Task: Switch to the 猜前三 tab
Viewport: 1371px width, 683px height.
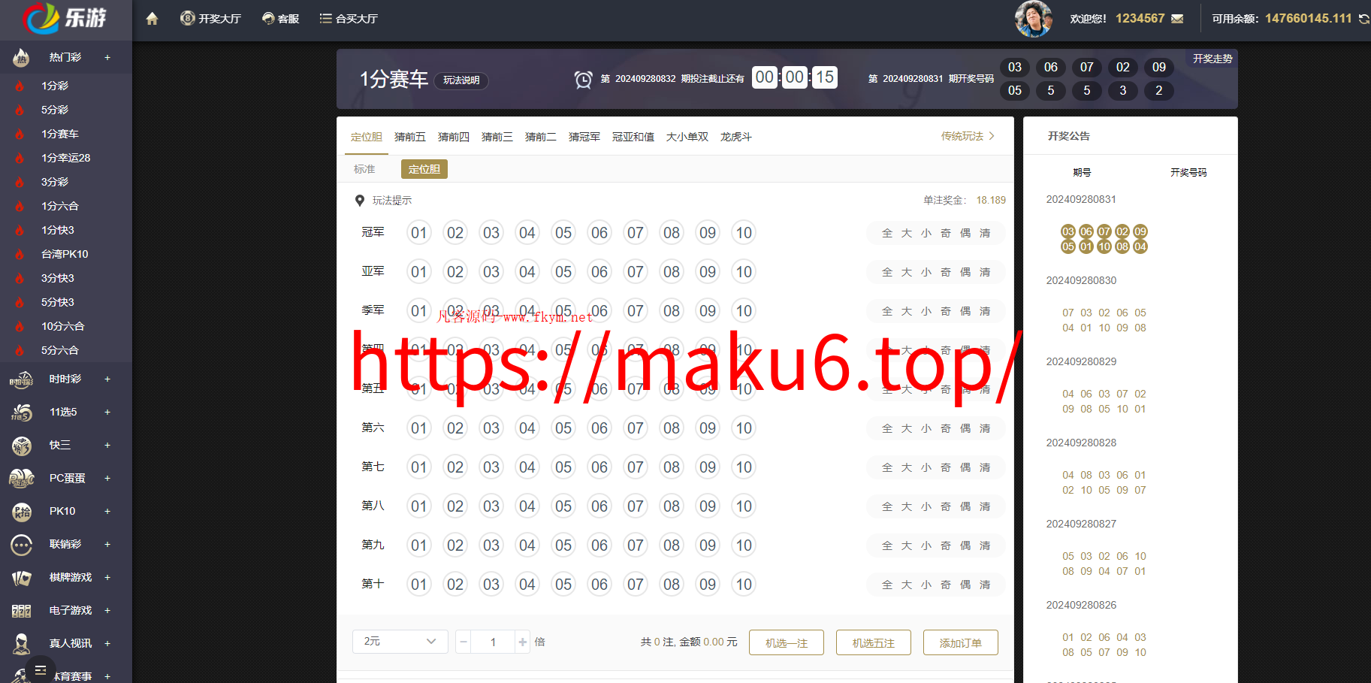Action: click(x=497, y=137)
